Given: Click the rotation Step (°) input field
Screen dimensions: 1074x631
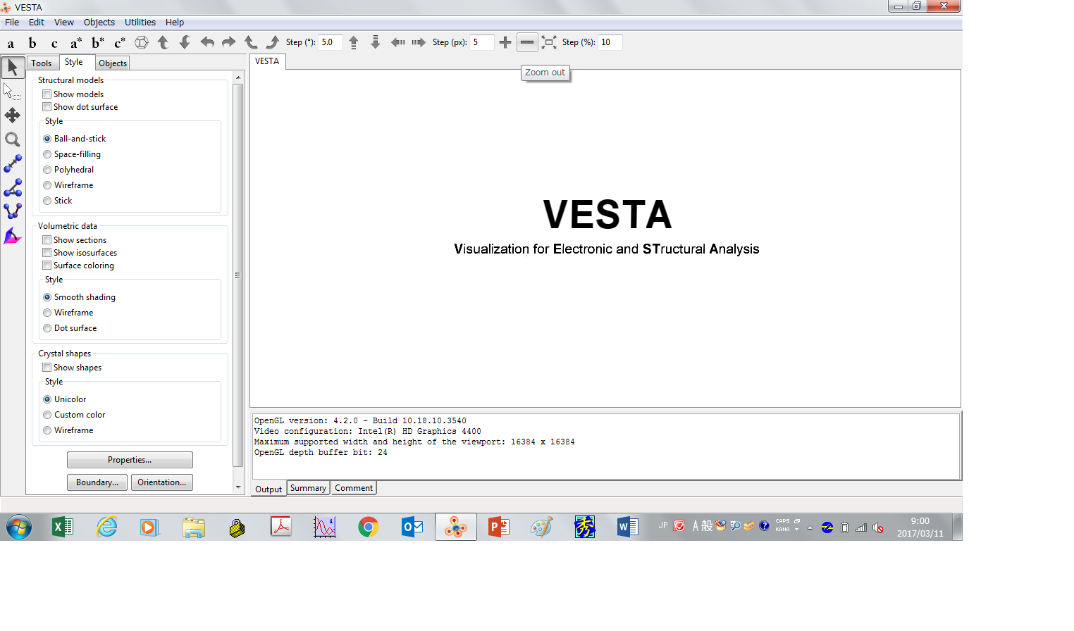Looking at the screenshot, I should tap(331, 42).
